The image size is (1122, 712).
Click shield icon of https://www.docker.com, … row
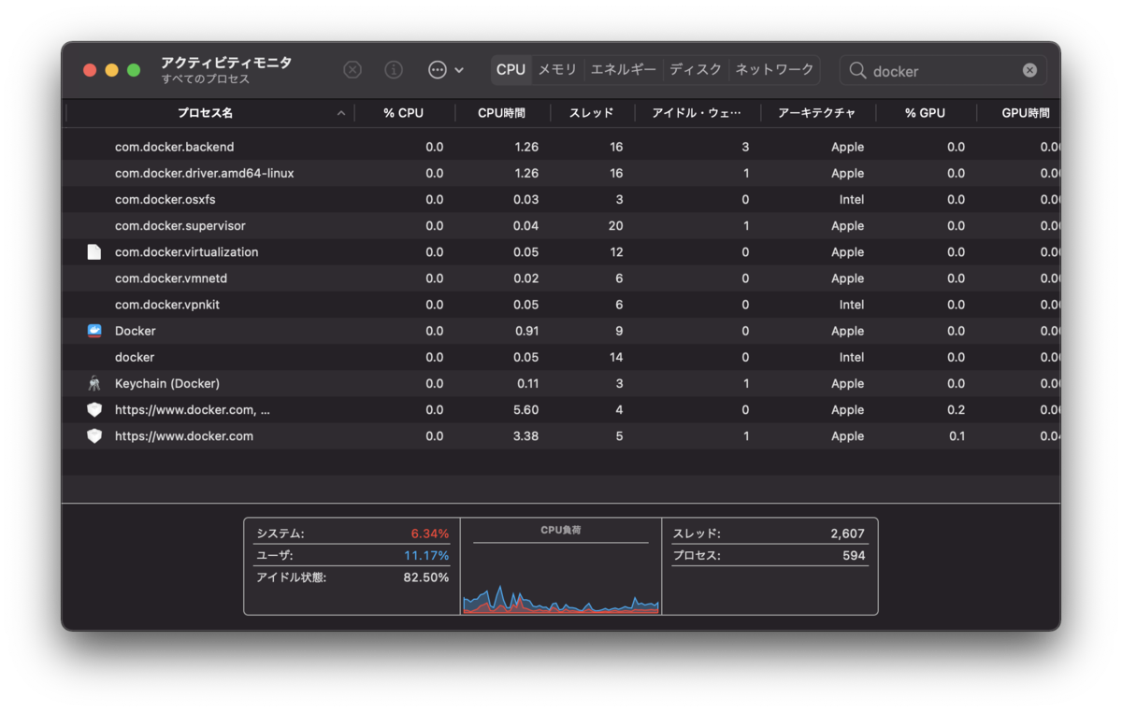tap(93, 409)
